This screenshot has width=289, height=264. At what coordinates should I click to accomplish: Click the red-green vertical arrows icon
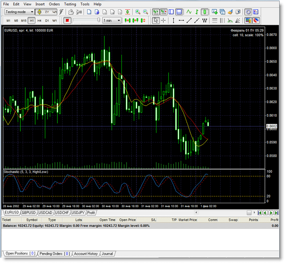click(128, 12)
